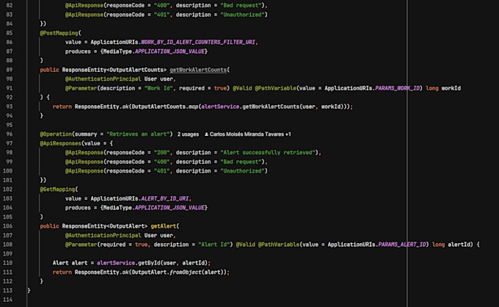The height and width of the screenshot is (307, 499).
Task: Click the @PathVariable annotation on line 108
Action: point(279,245)
